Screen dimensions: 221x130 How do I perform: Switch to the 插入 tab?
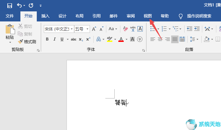click(x=45, y=16)
